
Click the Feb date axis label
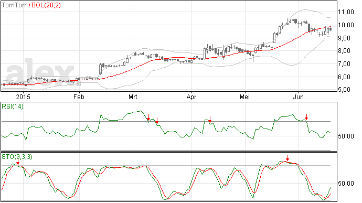(79, 97)
